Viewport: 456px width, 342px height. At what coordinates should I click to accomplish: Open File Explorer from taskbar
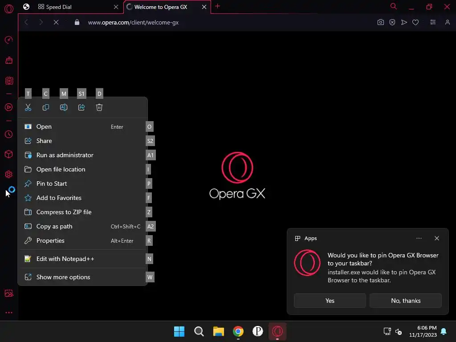coord(218,331)
